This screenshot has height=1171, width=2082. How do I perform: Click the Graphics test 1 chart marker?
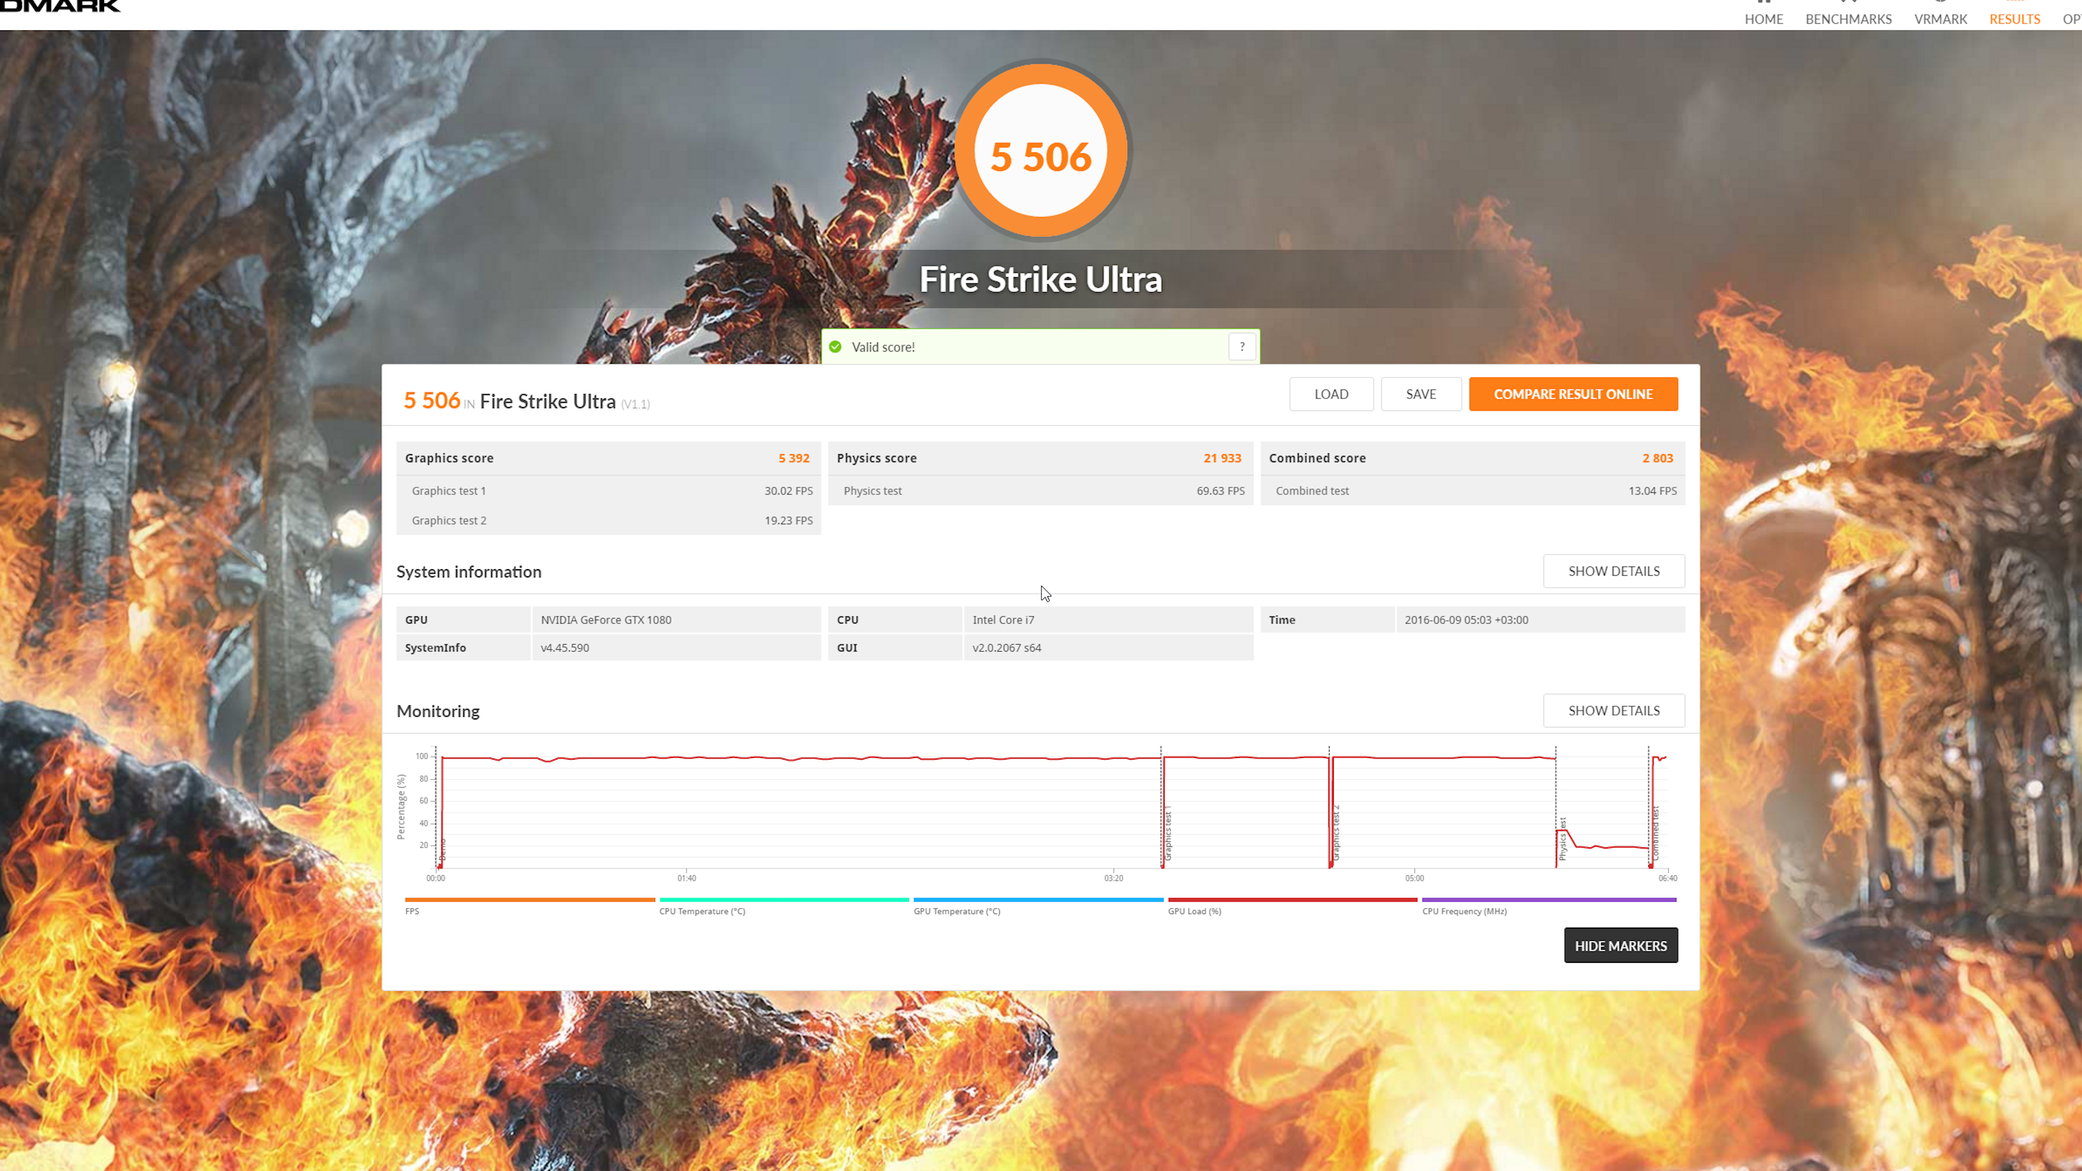coord(1168,833)
